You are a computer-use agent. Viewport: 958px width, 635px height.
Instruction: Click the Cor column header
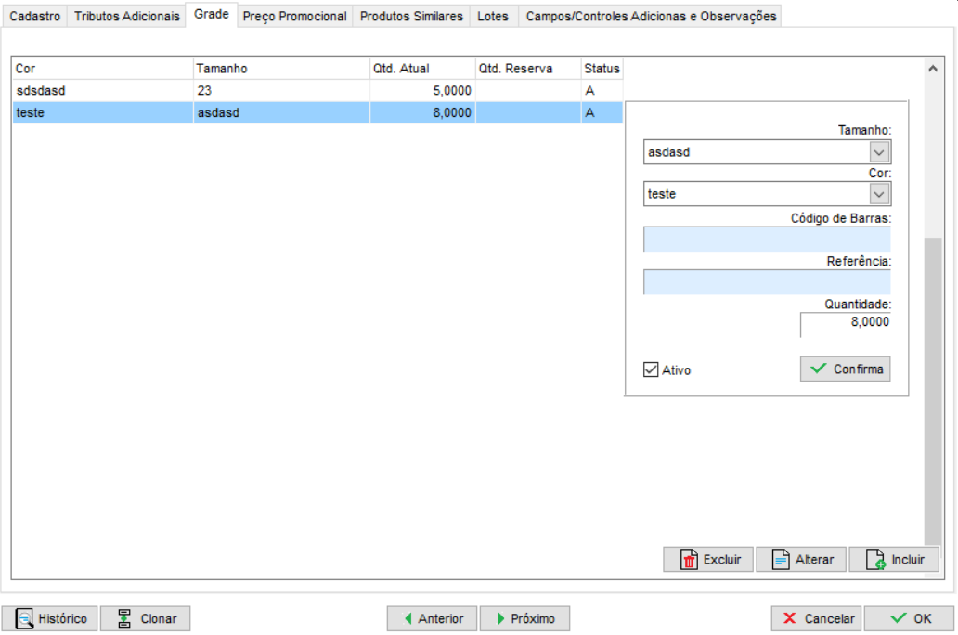pyautogui.click(x=103, y=69)
